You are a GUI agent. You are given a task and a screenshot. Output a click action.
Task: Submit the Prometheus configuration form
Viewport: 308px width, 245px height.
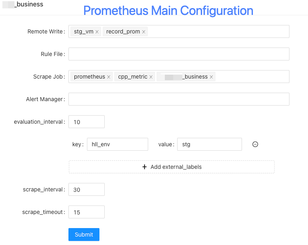pos(84,235)
